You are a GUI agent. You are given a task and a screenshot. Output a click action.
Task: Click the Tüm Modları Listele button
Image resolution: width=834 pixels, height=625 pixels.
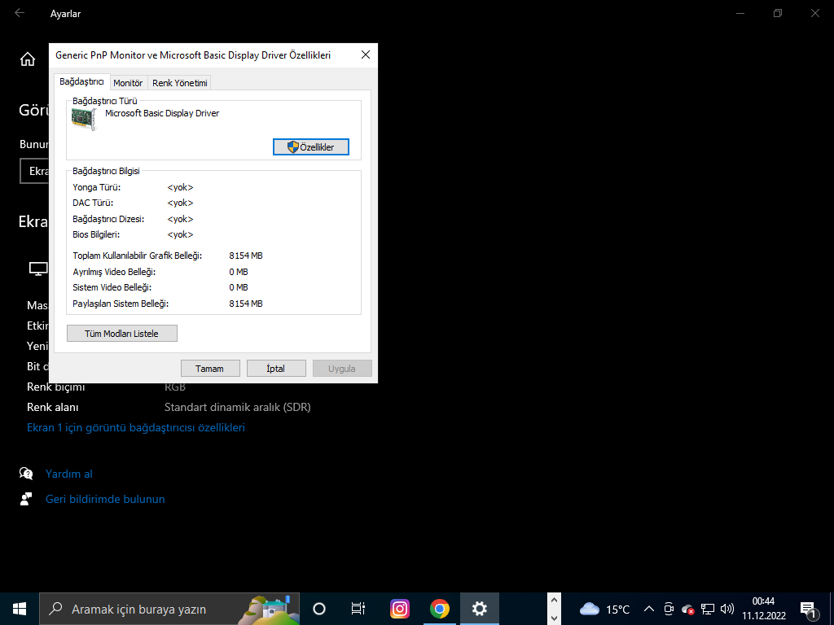click(x=122, y=333)
